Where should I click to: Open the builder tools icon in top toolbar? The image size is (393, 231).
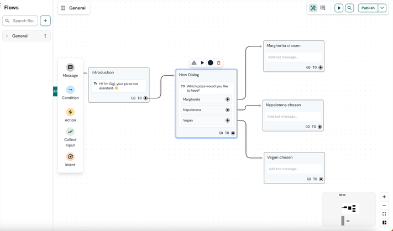(313, 8)
